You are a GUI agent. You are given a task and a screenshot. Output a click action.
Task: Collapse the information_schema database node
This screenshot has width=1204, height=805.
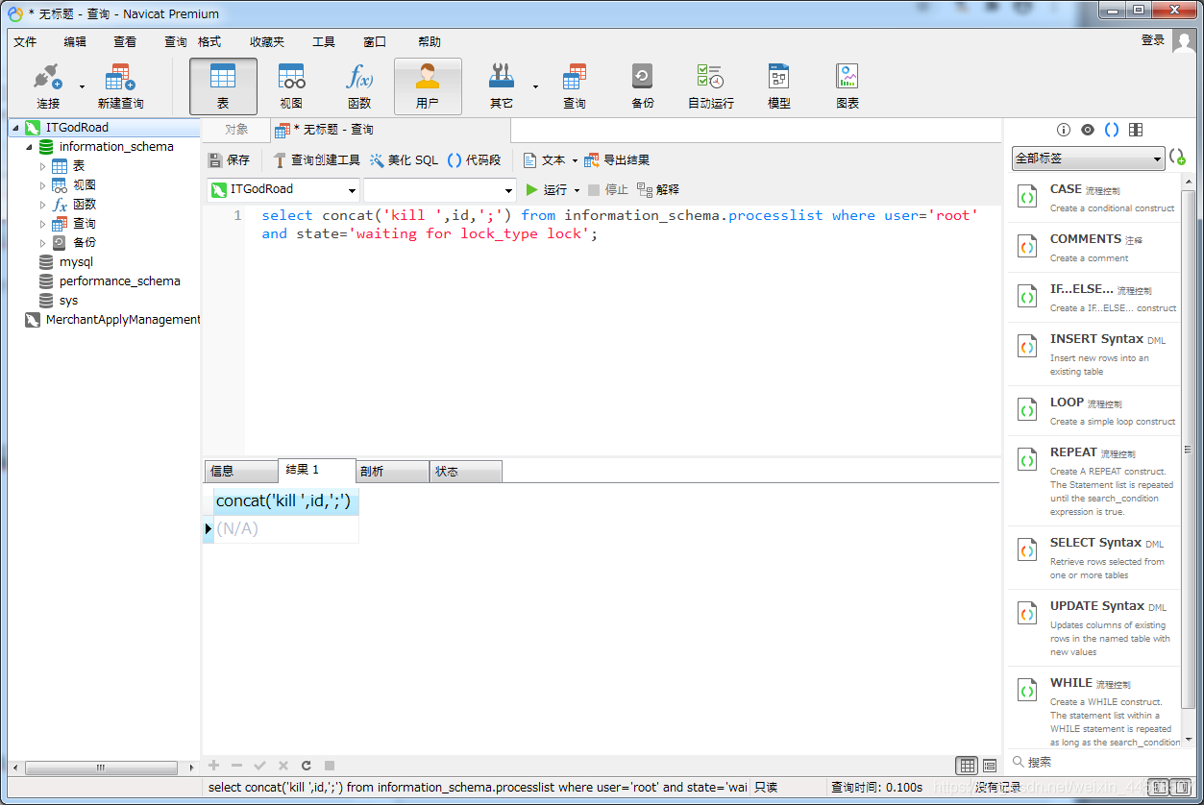tap(29, 147)
